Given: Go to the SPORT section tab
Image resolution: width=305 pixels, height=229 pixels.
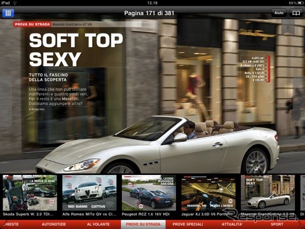Looking at the screenshot, I should coord(277,225).
